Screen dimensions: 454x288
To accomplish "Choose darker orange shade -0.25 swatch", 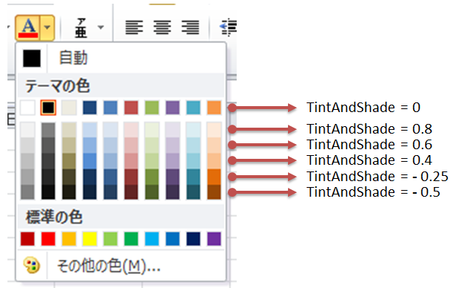I will coord(214,177).
